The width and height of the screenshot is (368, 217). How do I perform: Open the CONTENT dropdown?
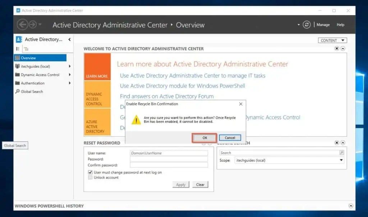click(332, 40)
